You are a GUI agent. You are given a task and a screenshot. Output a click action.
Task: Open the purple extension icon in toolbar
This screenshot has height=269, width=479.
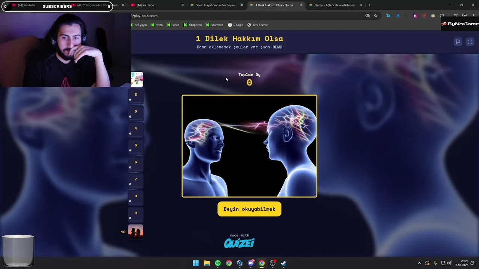click(415, 16)
